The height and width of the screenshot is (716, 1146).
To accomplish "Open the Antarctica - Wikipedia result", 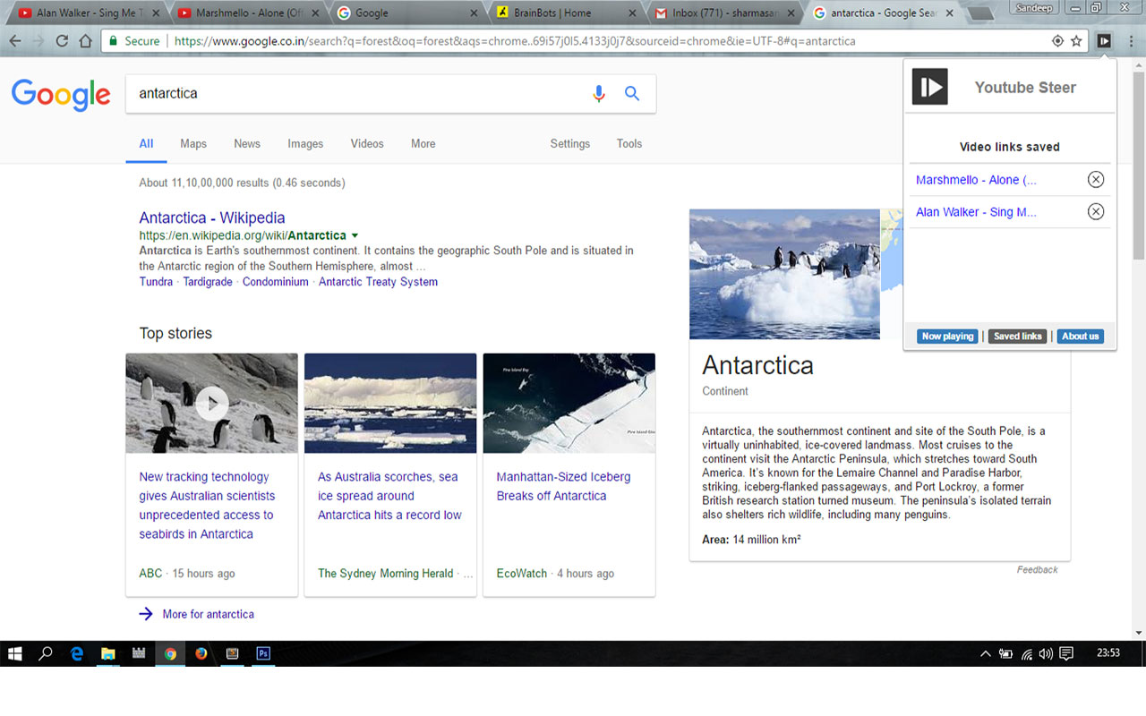I will [212, 217].
